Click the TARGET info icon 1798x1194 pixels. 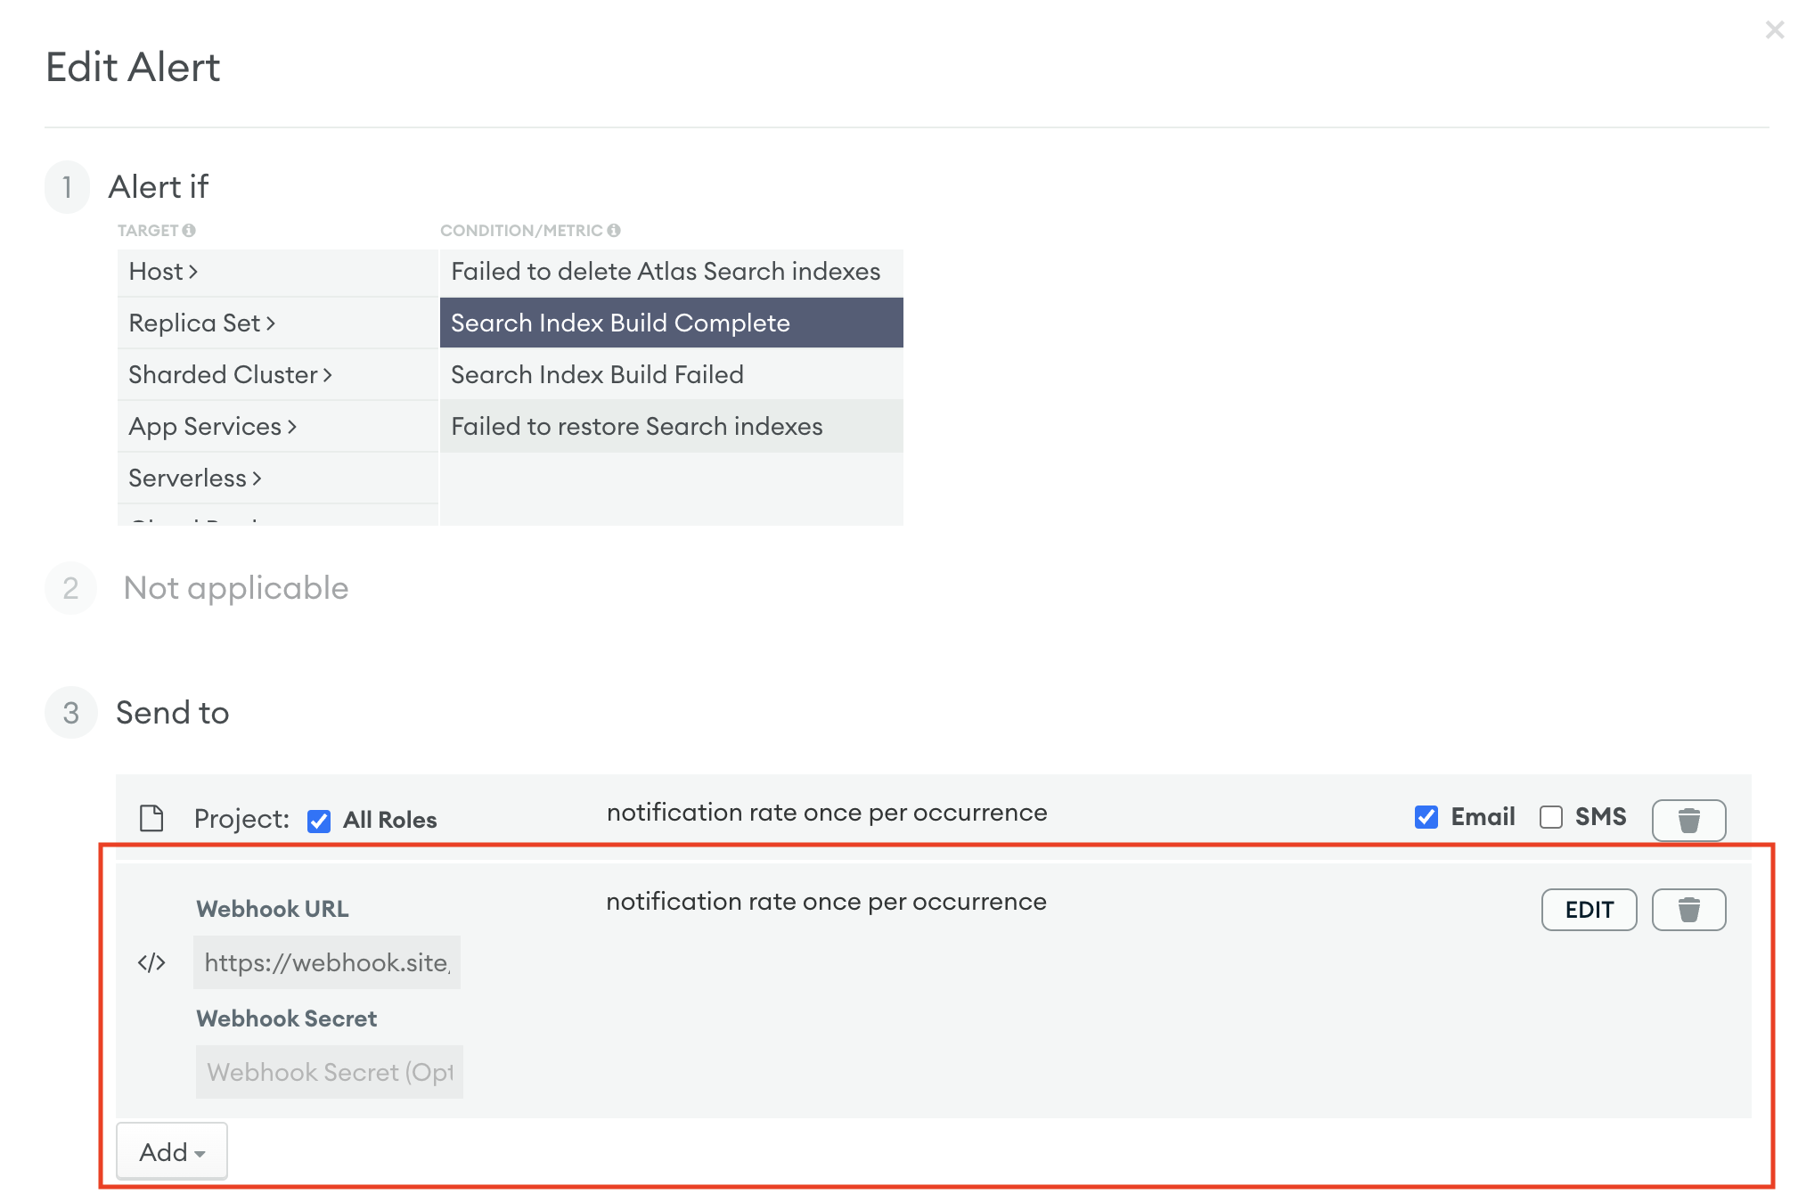coord(189,231)
